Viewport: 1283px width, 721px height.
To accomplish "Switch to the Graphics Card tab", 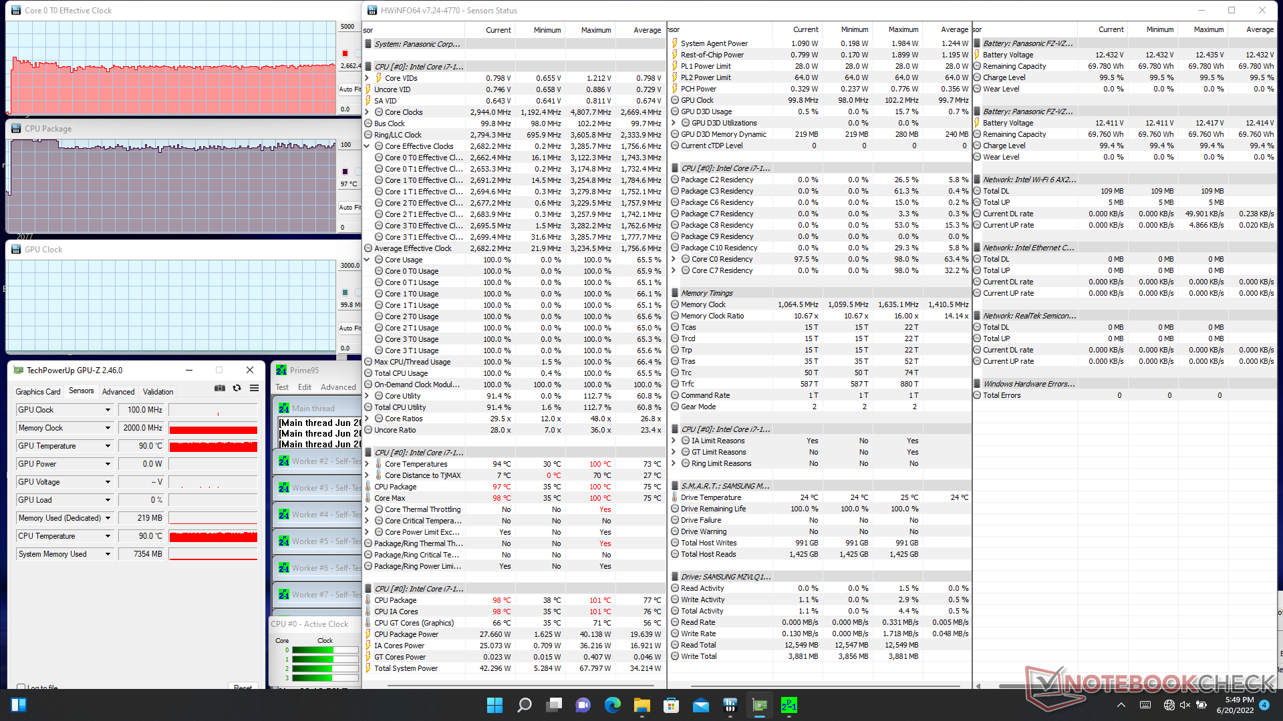I will (38, 392).
